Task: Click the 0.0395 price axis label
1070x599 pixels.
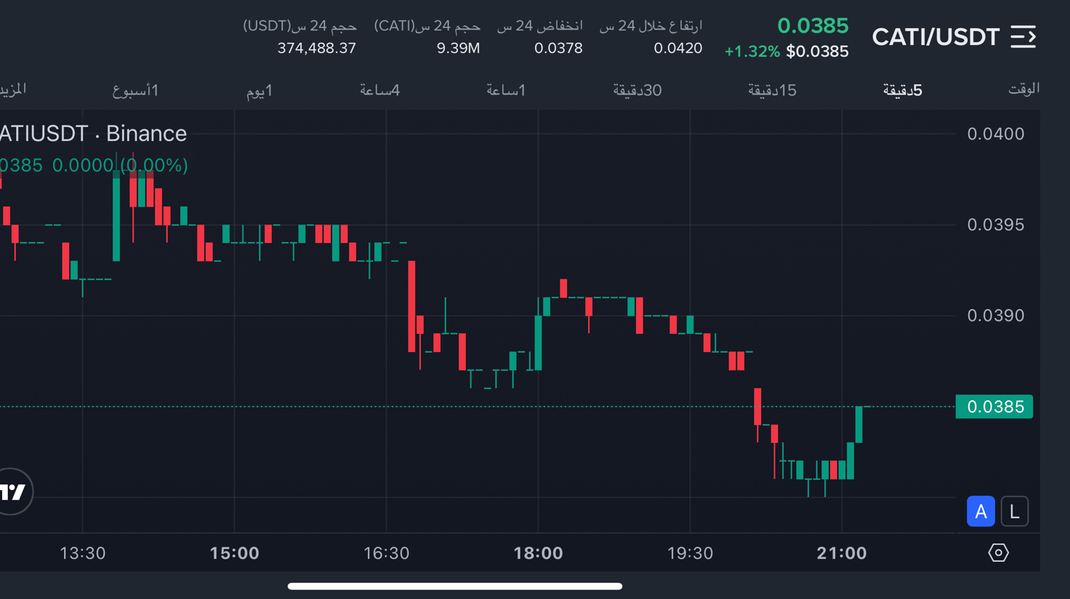Action: click(995, 224)
